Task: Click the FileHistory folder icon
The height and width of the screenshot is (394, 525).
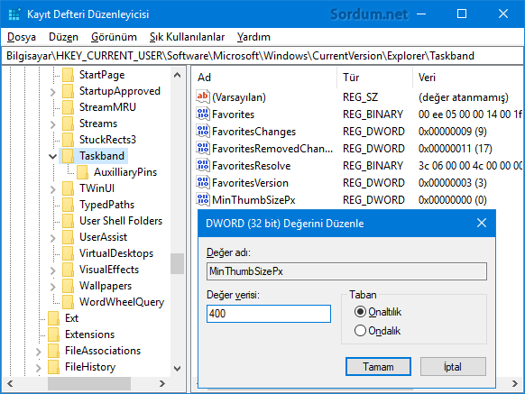Action: coord(53,367)
